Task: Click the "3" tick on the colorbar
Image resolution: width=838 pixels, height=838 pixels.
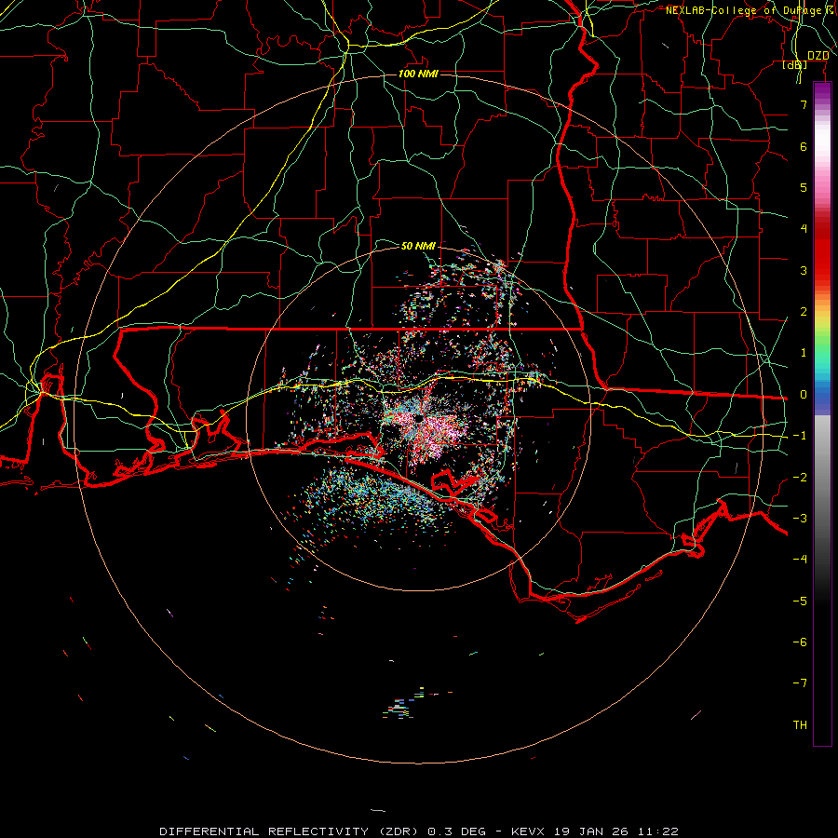Action: [804, 270]
